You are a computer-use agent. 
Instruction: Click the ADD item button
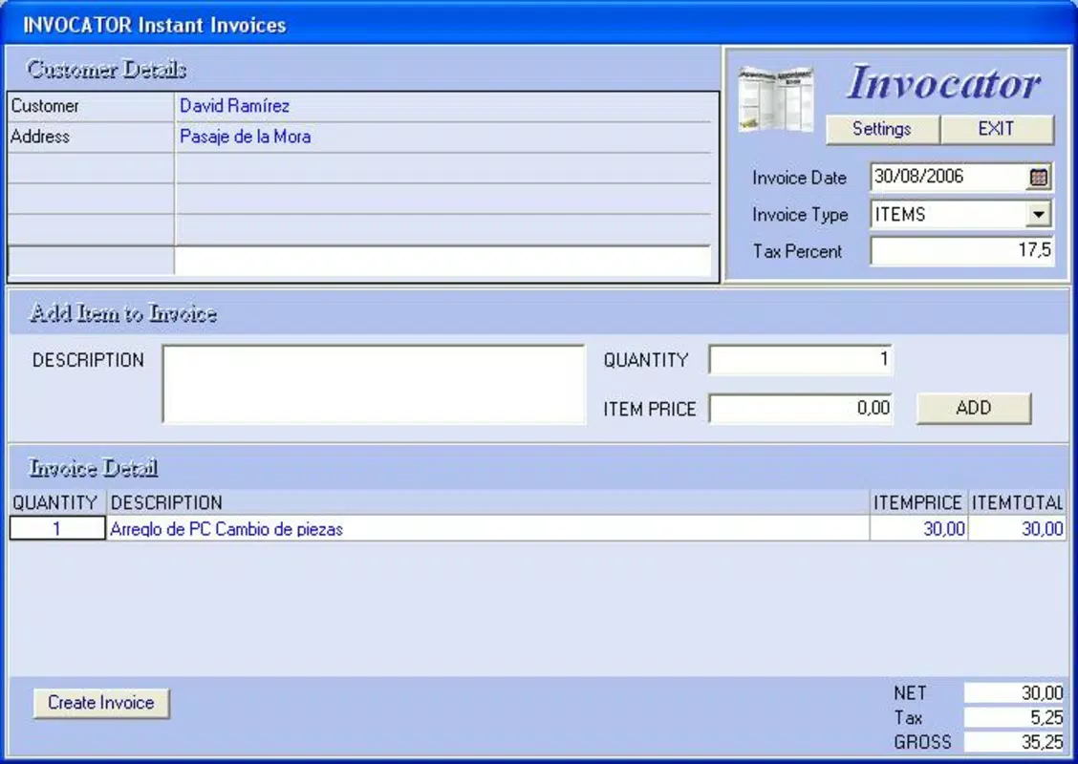coord(974,408)
